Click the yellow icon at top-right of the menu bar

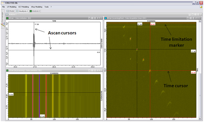pos(201,7)
